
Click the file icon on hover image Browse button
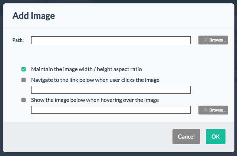[205, 110]
